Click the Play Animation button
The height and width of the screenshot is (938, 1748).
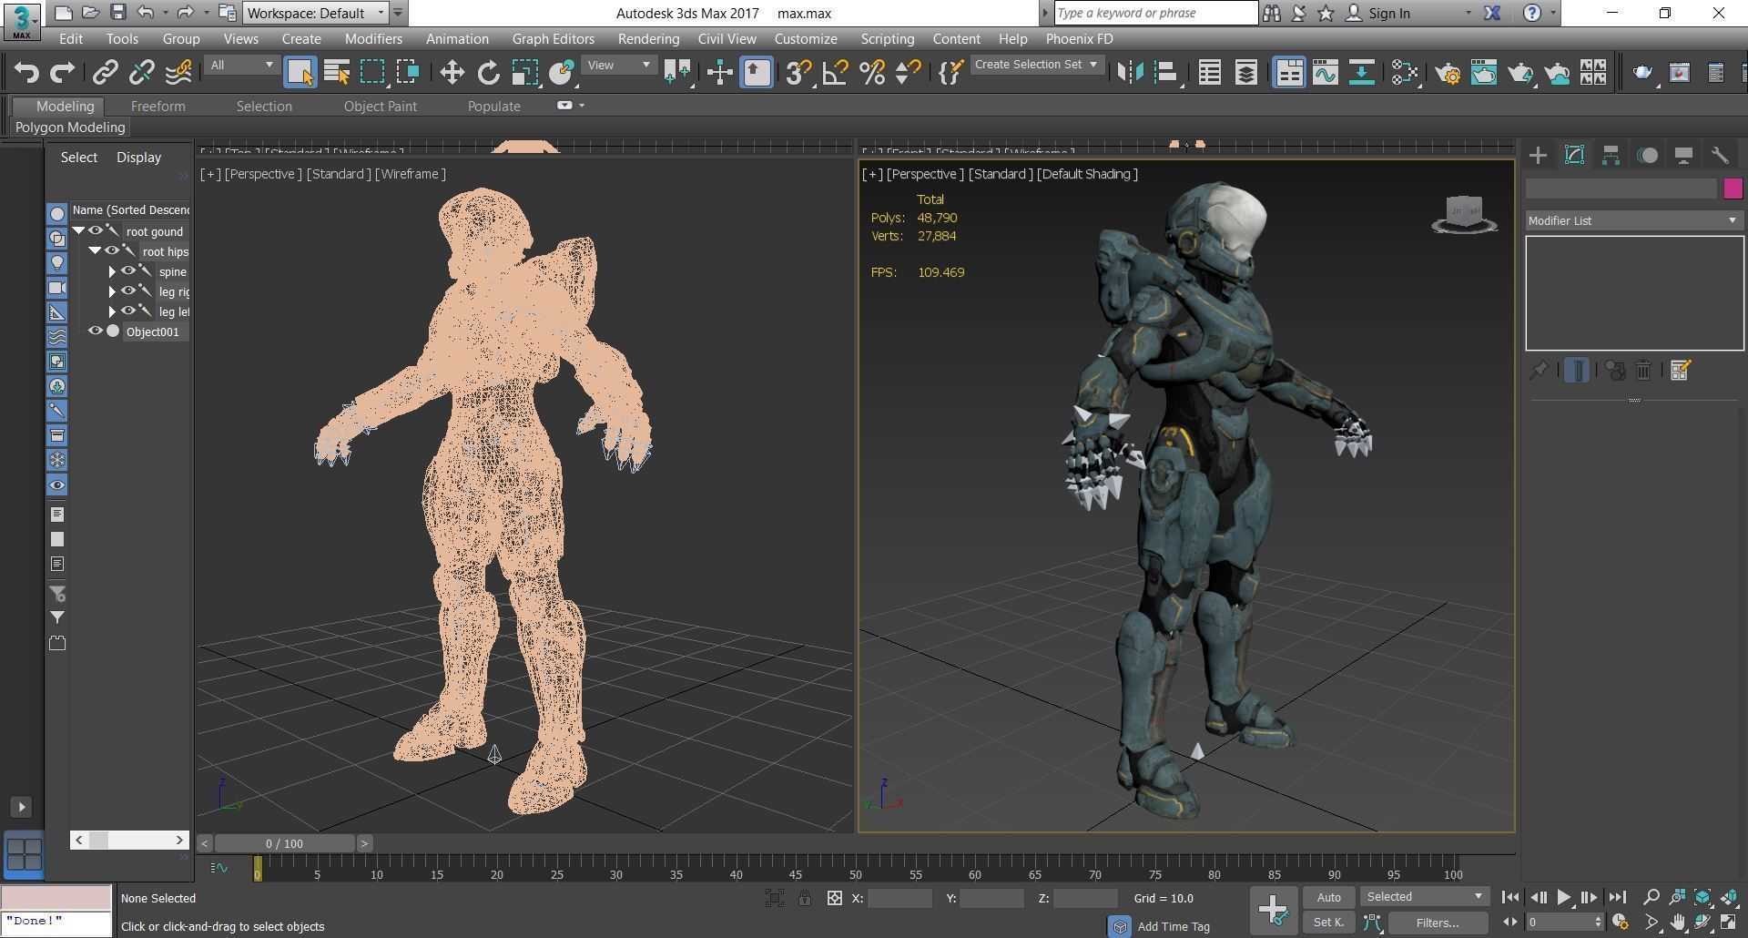1563,897
